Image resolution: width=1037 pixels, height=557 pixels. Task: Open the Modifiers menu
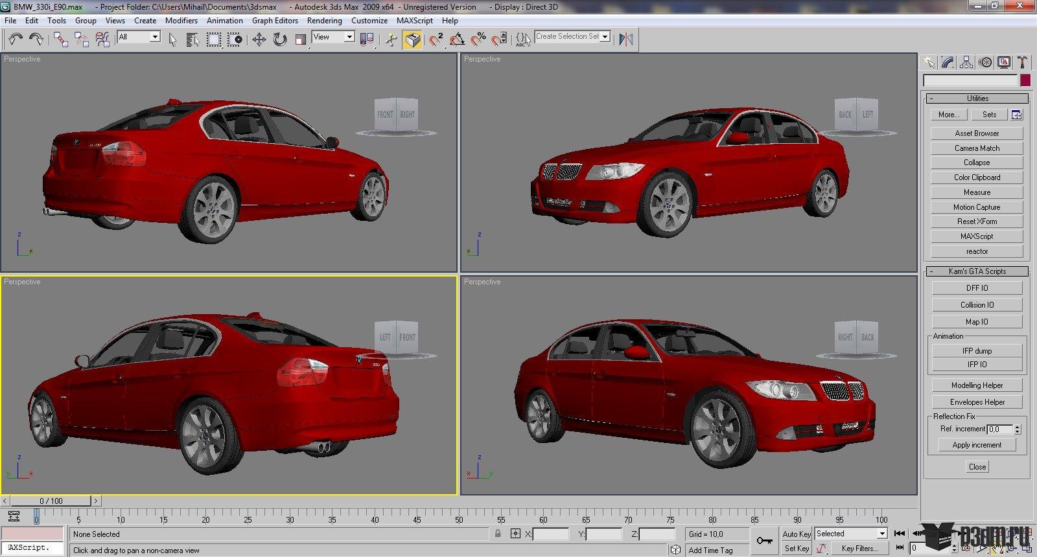(x=181, y=20)
